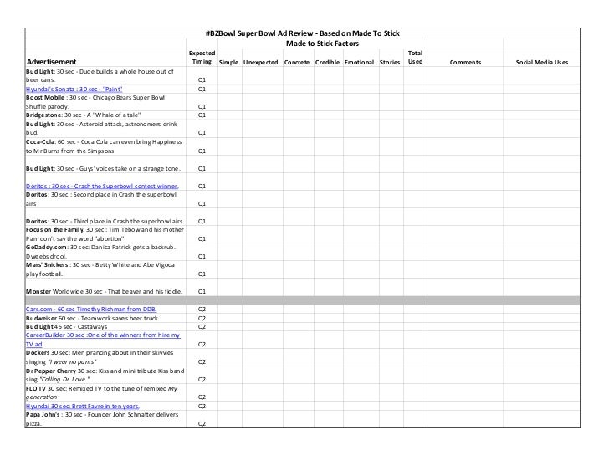
Task: Select the Bridgestone "Whale of a tale" row
Action: click(x=303, y=115)
